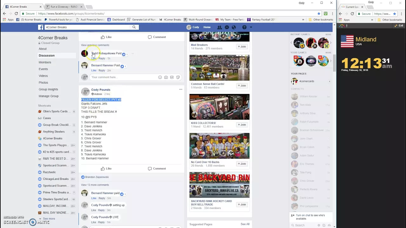Click See All suggested pages
406x228 pixels.
pos(245,224)
